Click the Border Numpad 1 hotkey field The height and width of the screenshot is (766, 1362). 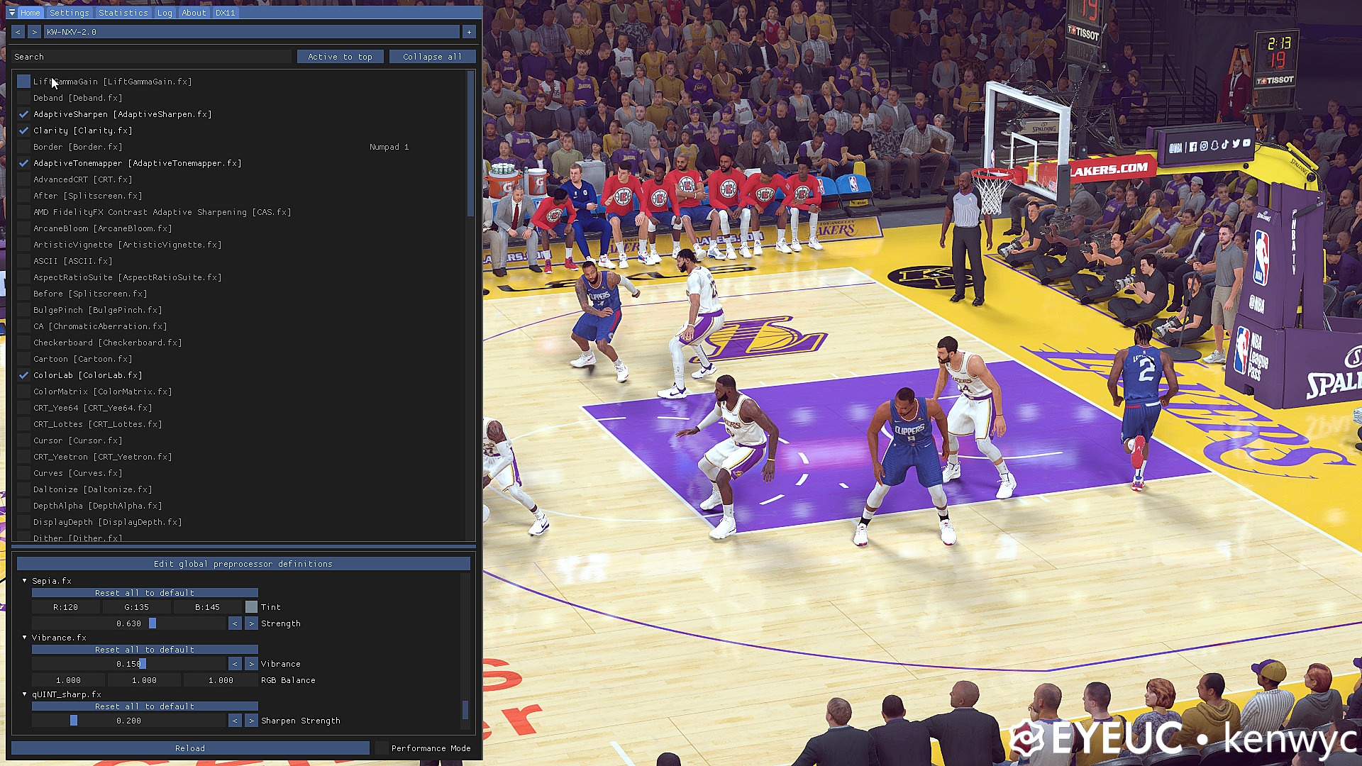coord(389,147)
